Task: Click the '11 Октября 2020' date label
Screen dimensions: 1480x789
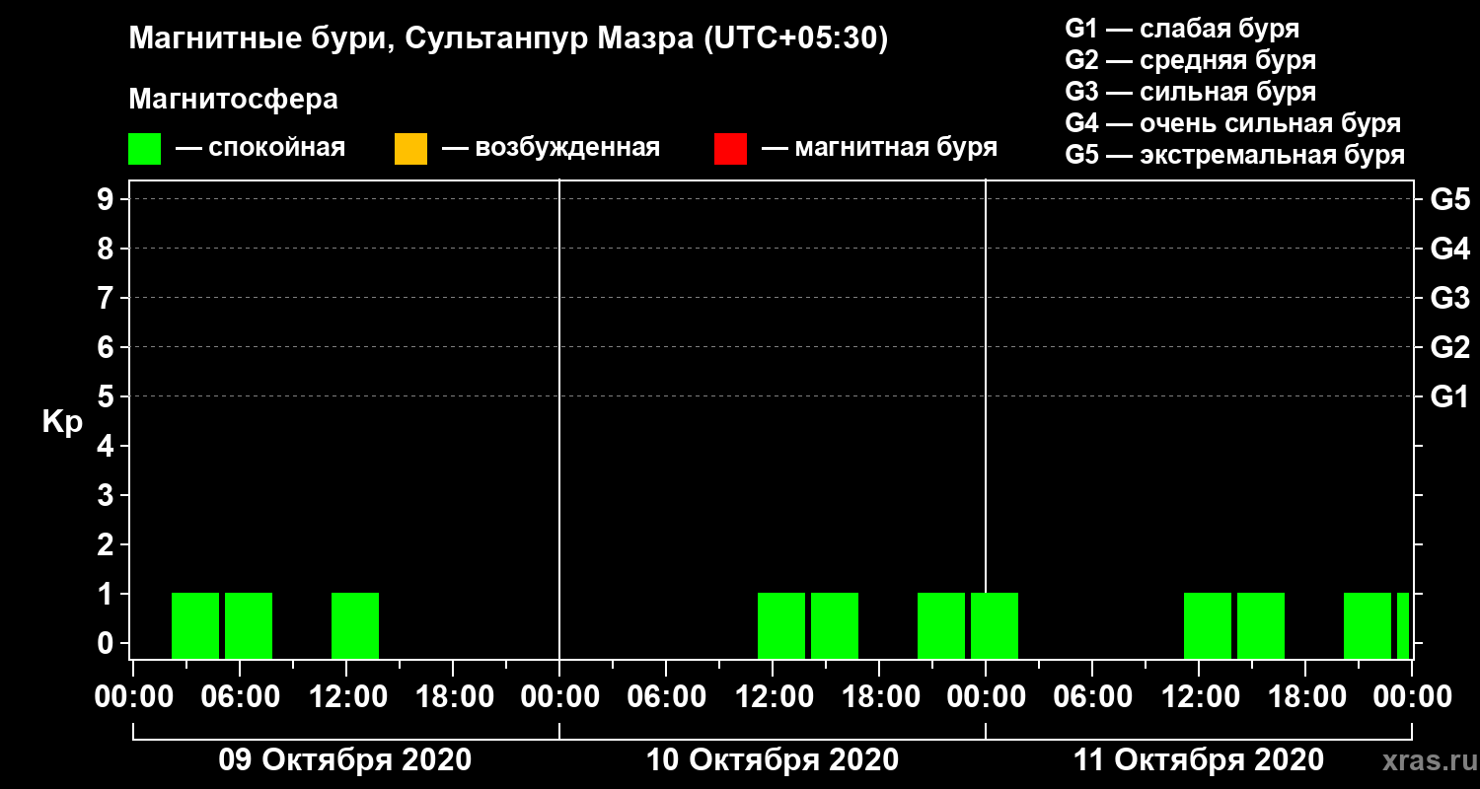Action: coord(1198,760)
